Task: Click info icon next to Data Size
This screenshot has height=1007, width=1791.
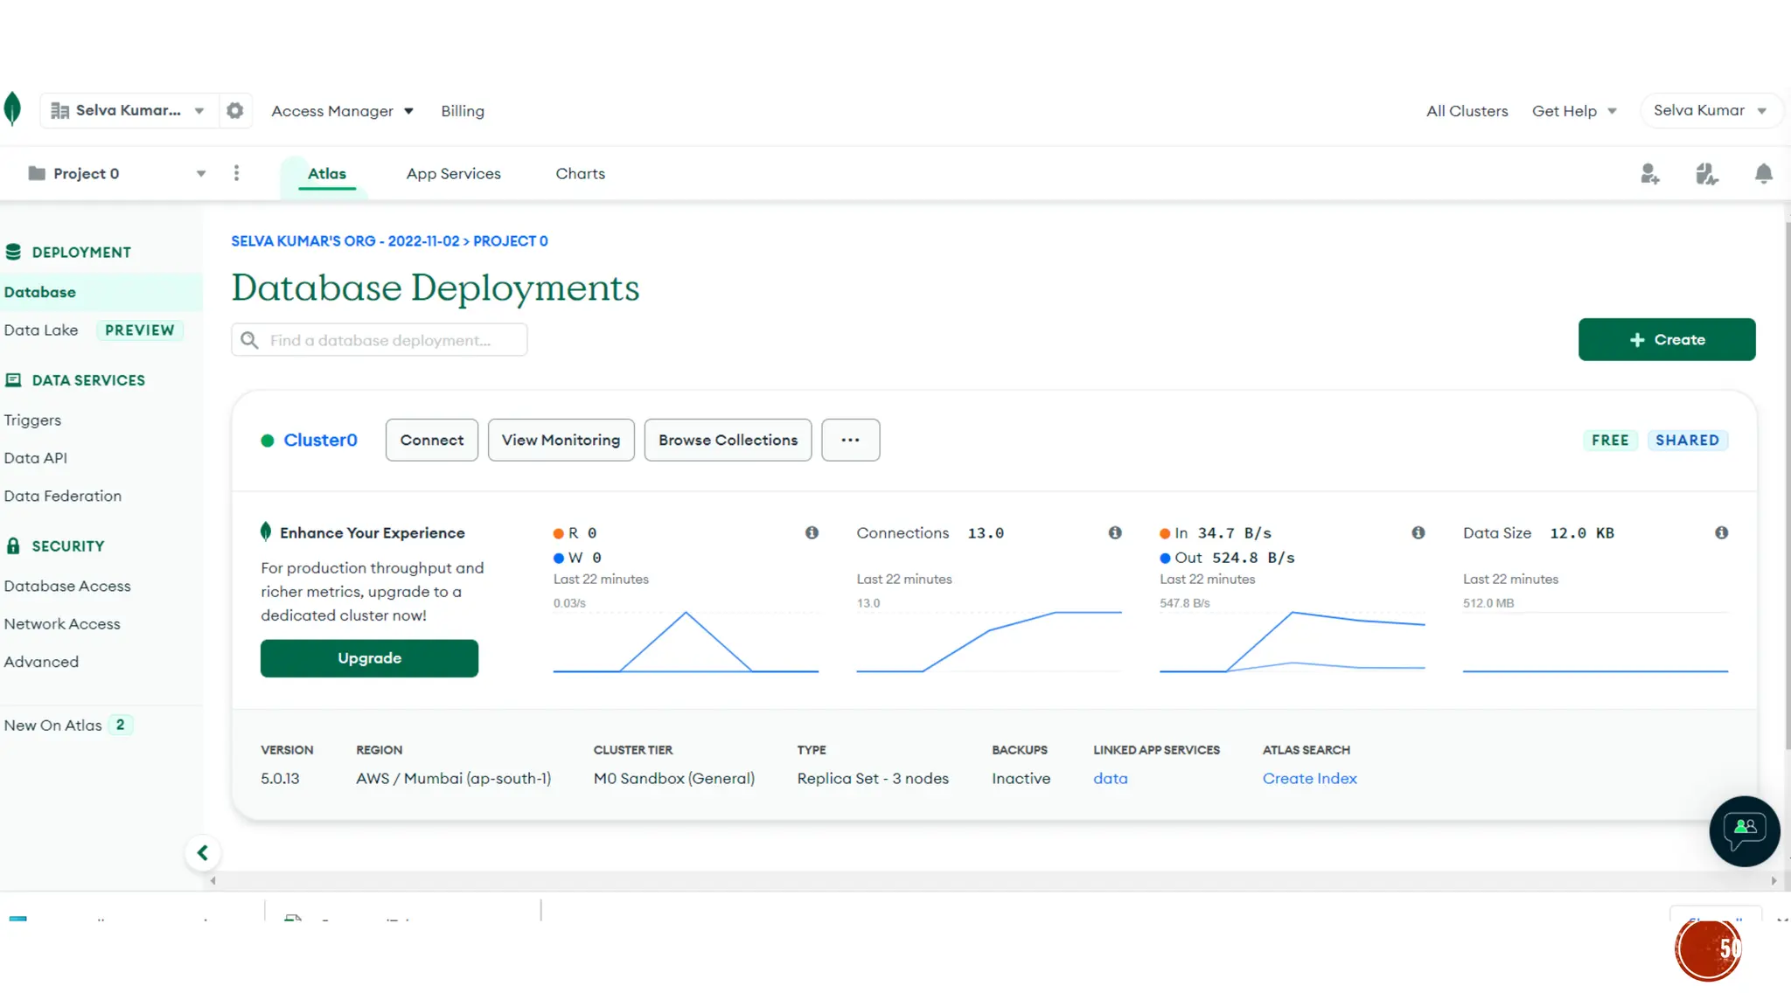Action: point(1721,533)
